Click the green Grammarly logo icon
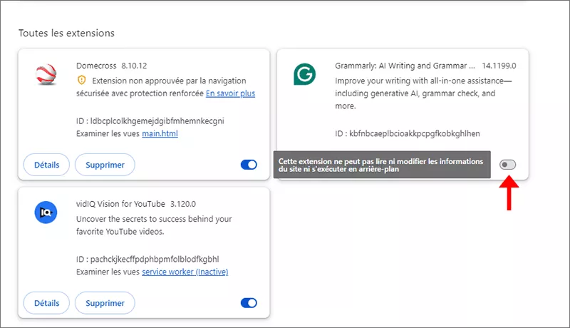Image resolution: width=570 pixels, height=328 pixels. pos(304,74)
